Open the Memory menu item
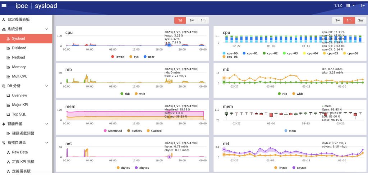The height and width of the screenshot is (175, 368). tap(19, 67)
